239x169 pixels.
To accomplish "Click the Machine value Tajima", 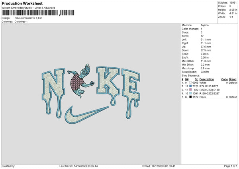I will pyautogui.click(x=205, y=25).
